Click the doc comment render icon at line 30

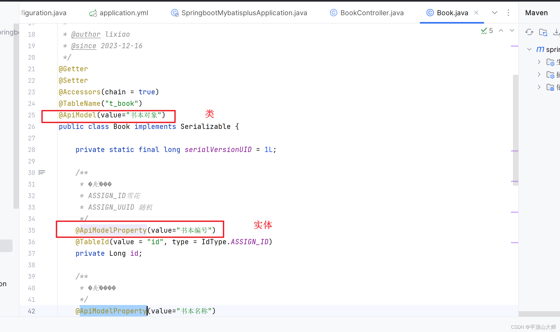click(x=42, y=172)
